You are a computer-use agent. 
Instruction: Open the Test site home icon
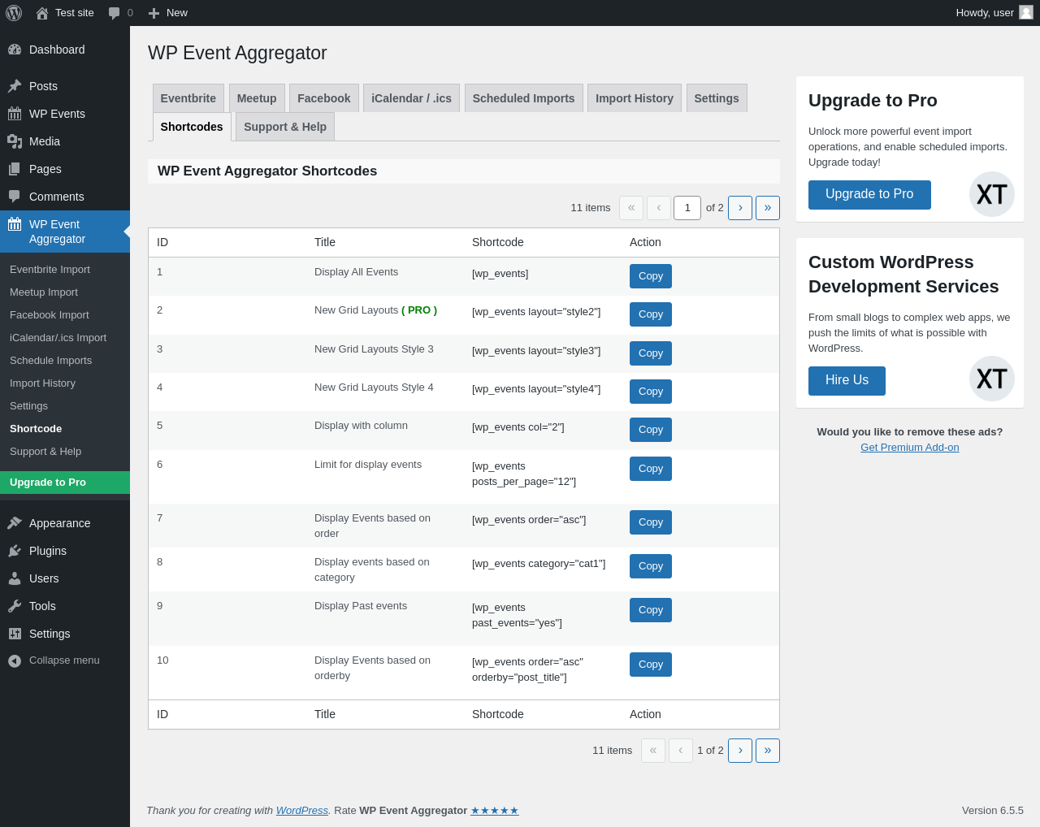coord(42,13)
